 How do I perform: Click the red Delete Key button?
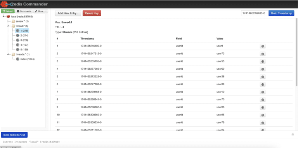(92, 13)
